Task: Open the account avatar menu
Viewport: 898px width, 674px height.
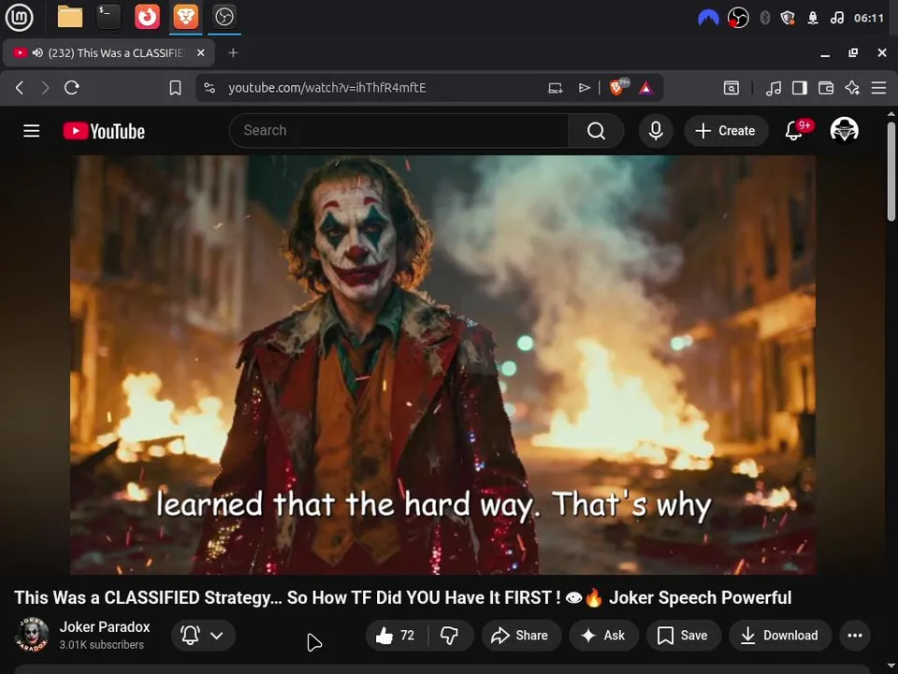Action: click(844, 130)
